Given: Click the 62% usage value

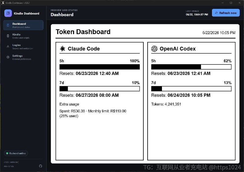Looking at the screenshot, I should click(228, 61).
